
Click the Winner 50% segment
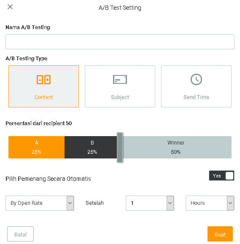177,147
